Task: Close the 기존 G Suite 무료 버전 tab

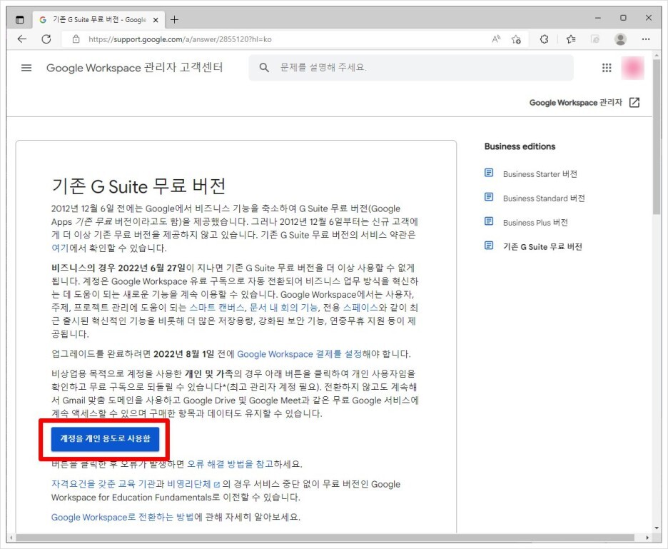Action: 156,20
